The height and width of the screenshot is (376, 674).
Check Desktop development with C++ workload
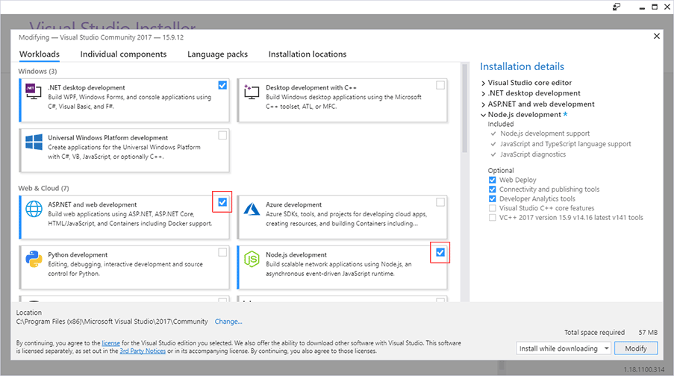440,85
